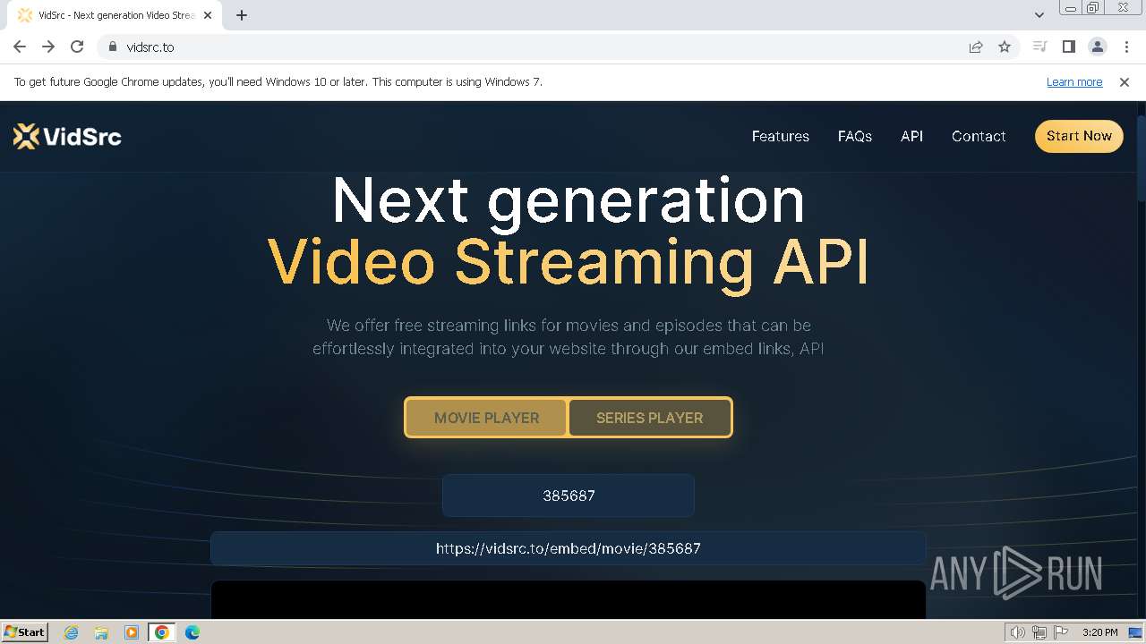This screenshot has height=644, width=1146.
Task: Go forward with the browser forward arrow
Action: [48, 47]
